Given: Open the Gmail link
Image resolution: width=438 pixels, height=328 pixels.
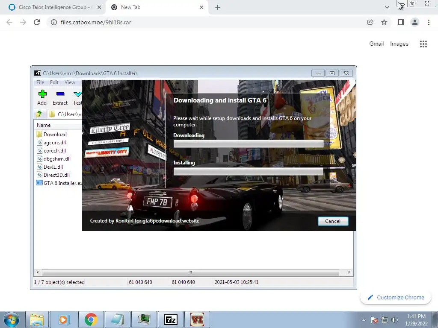Looking at the screenshot, I should coord(376,44).
